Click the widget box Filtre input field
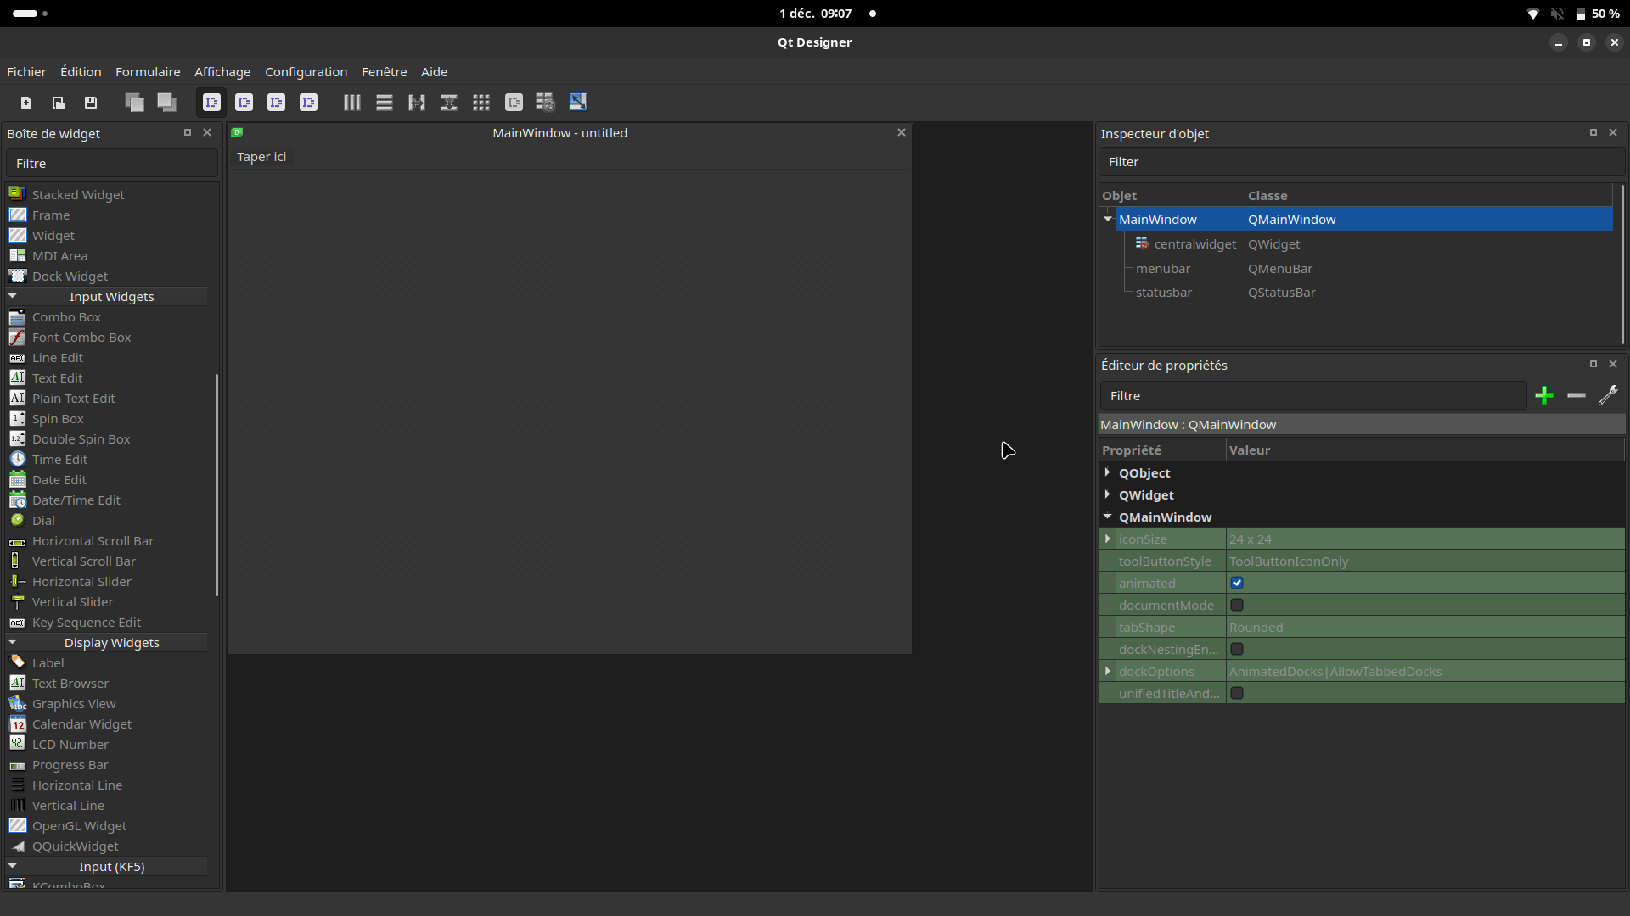Screen dimensions: 1630x916 (112, 164)
